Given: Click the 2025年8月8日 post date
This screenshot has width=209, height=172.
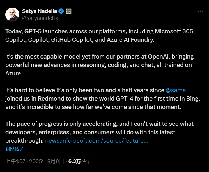Looking at the screenshot, I should coord(47,161).
